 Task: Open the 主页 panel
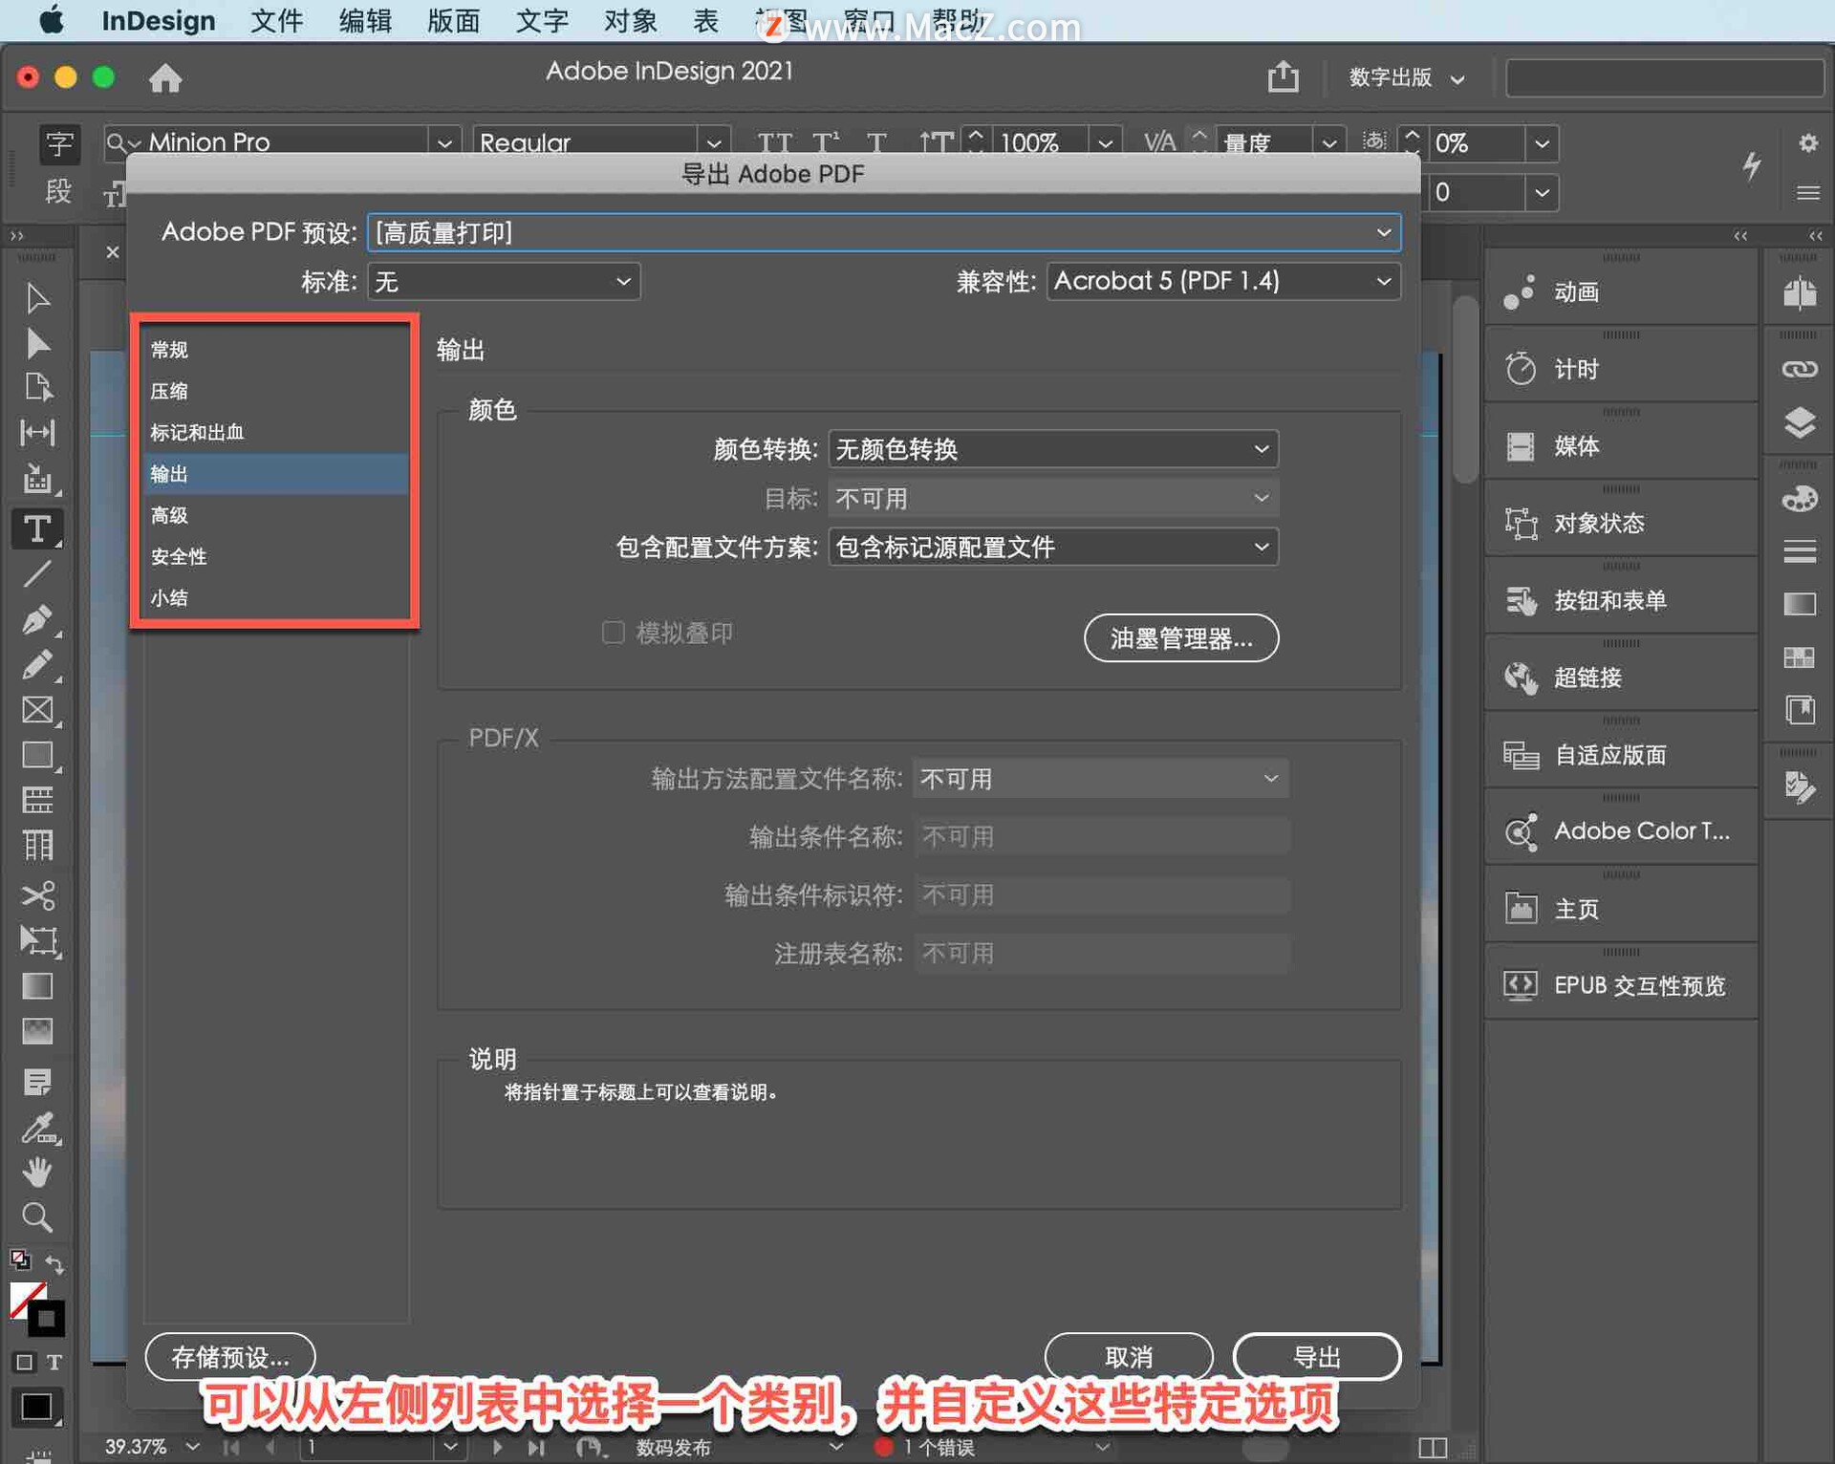pyautogui.click(x=1621, y=909)
